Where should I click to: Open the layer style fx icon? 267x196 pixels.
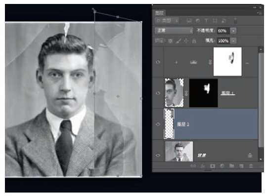click(203, 166)
